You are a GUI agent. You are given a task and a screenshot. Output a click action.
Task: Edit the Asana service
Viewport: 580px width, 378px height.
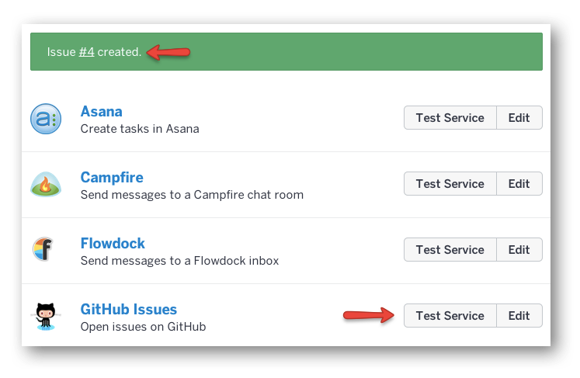click(519, 118)
